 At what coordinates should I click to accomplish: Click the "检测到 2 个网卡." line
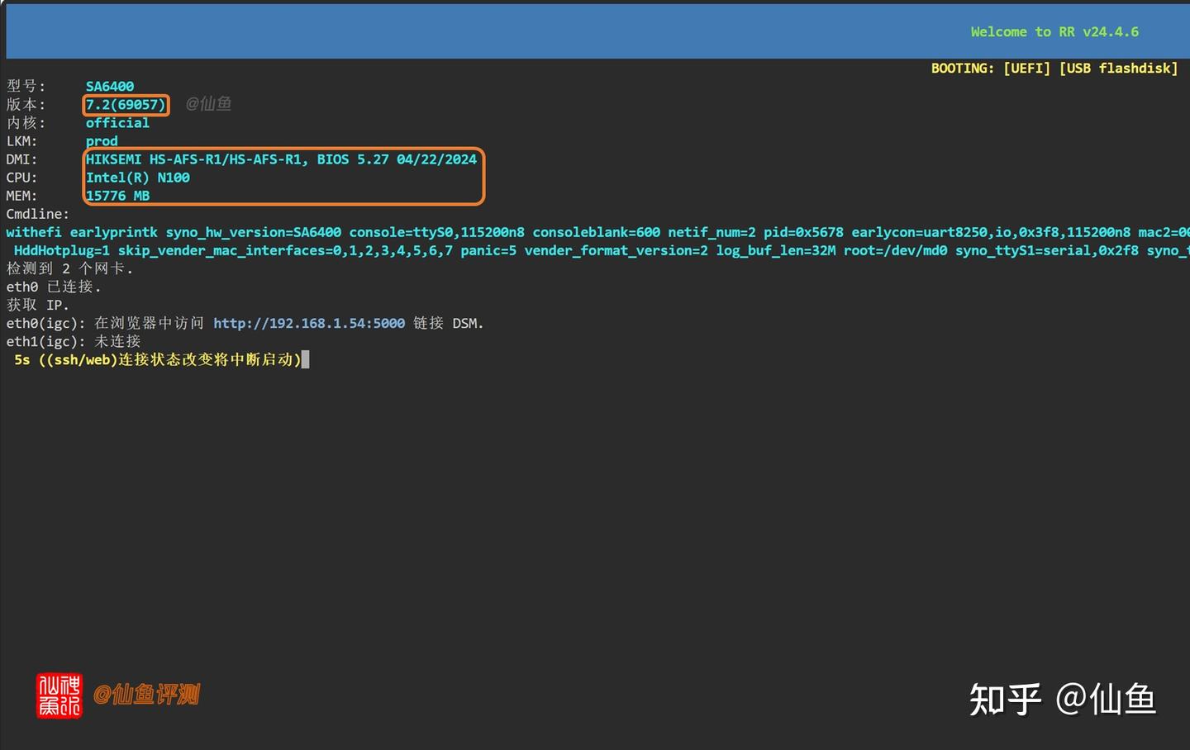pos(70,268)
